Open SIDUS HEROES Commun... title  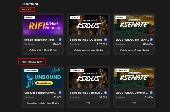pos(132,93)
